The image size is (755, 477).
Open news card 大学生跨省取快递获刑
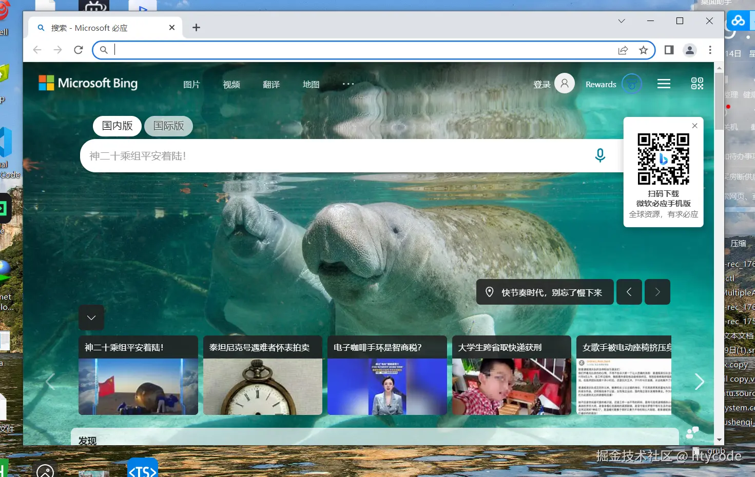(512, 375)
